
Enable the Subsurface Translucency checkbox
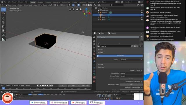pyautogui.click(x=142, y=87)
